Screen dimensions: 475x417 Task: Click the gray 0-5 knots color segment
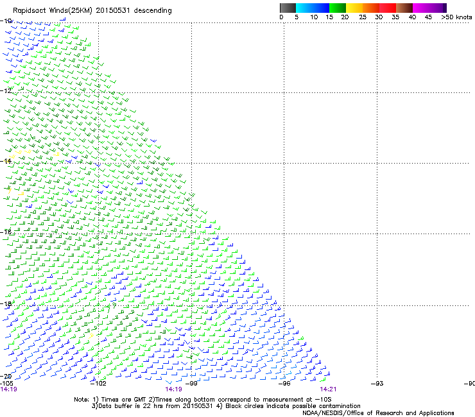[288, 8]
